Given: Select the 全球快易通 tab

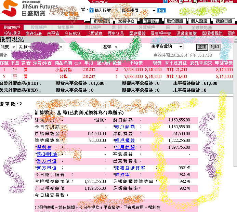Looking at the screenshot, I should click(201, 28).
